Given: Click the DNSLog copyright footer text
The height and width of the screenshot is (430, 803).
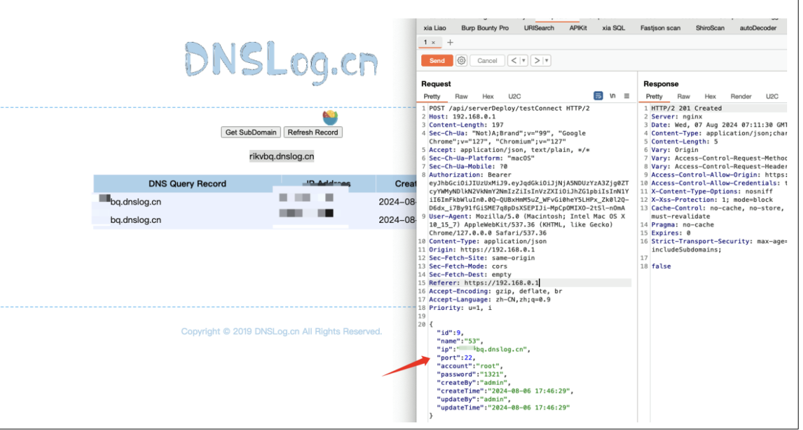Looking at the screenshot, I should click(281, 331).
